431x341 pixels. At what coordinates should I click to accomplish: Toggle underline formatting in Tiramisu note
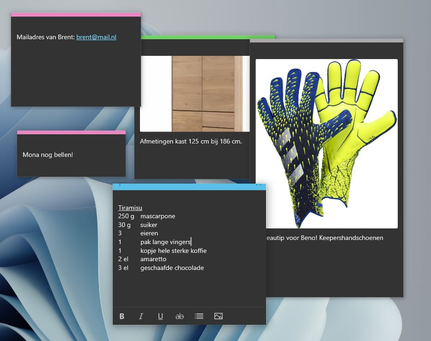[x=160, y=316]
